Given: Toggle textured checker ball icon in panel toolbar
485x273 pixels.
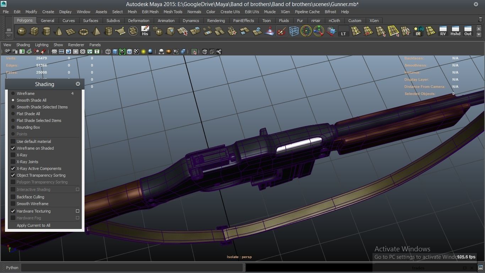Looking at the screenshot, I should point(136,52).
